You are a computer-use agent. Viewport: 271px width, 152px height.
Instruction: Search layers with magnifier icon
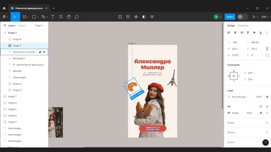pyautogui.click(x=5, y=25)
